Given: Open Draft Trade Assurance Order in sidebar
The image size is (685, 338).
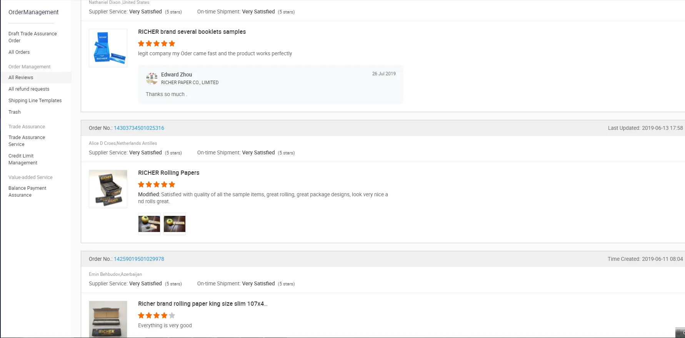Looking at the screenshot, I should point(33,37).
